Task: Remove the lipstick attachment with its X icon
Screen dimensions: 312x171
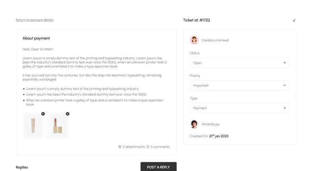Action: [x=68, y=114]
